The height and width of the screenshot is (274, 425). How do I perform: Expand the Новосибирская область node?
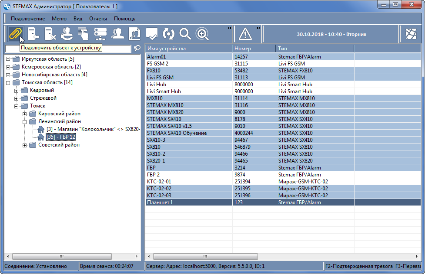coord(8,75)
